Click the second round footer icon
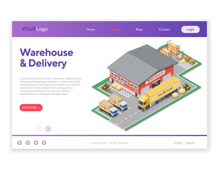Viewport: 219px width, 170px height. [x=28, y=143]
